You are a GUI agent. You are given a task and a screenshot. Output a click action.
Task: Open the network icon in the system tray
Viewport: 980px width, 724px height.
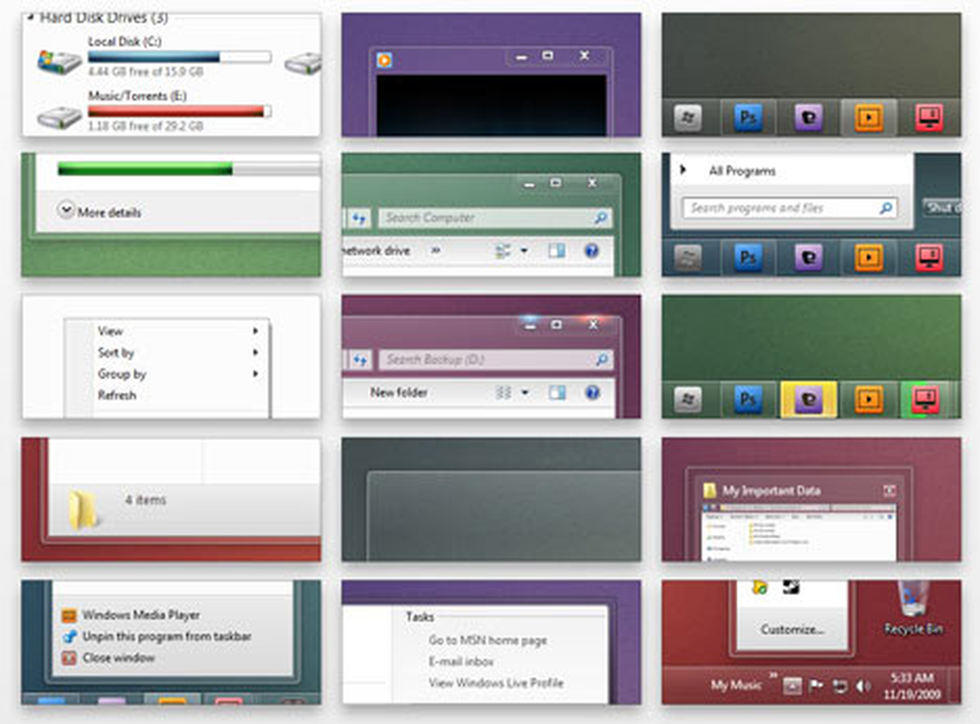tap(840, 686)
